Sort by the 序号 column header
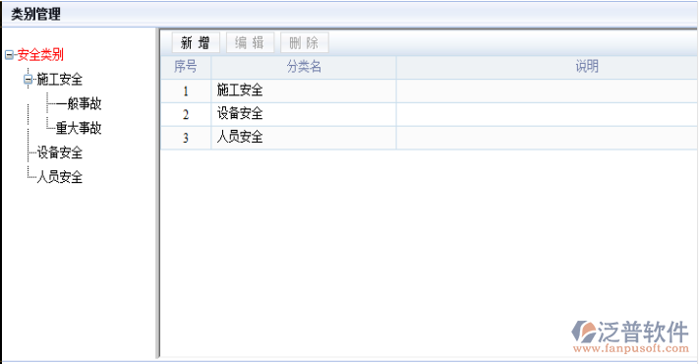Viewport: 699px width, 364px height. [186, 67]
